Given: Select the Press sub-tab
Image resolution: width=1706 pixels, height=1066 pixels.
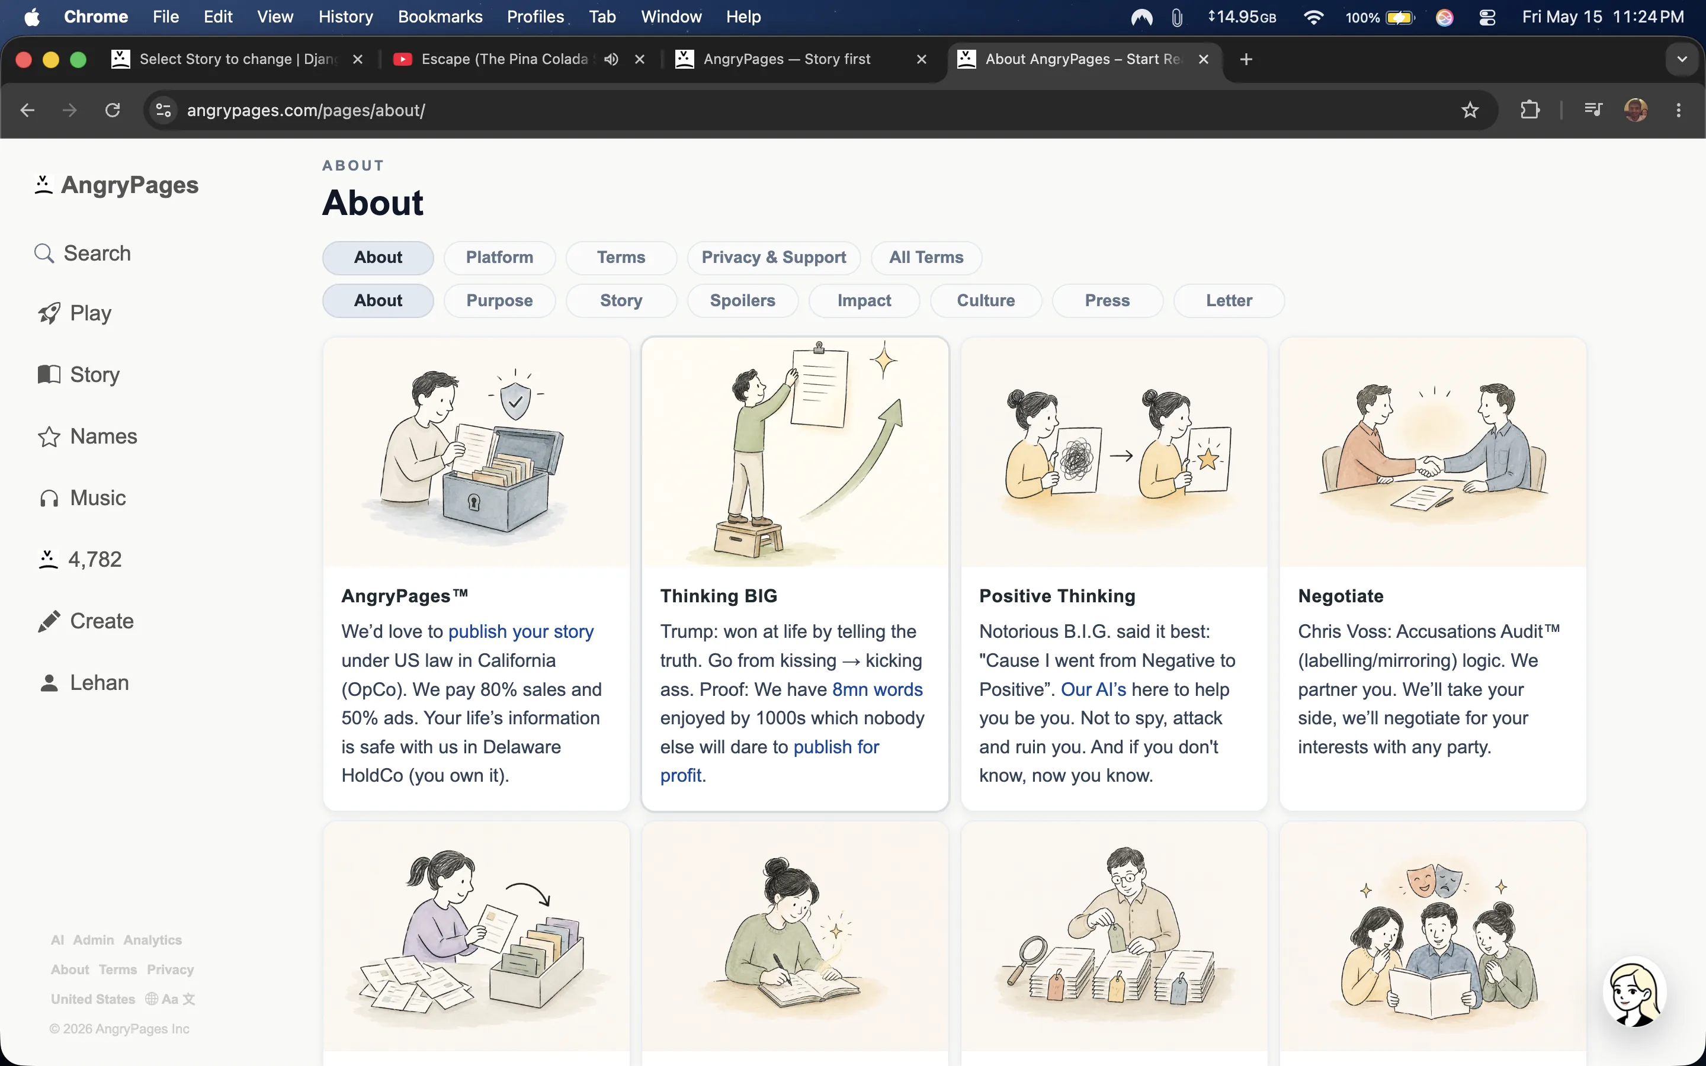Looking at the screenshot, I should coord(1107,300).
